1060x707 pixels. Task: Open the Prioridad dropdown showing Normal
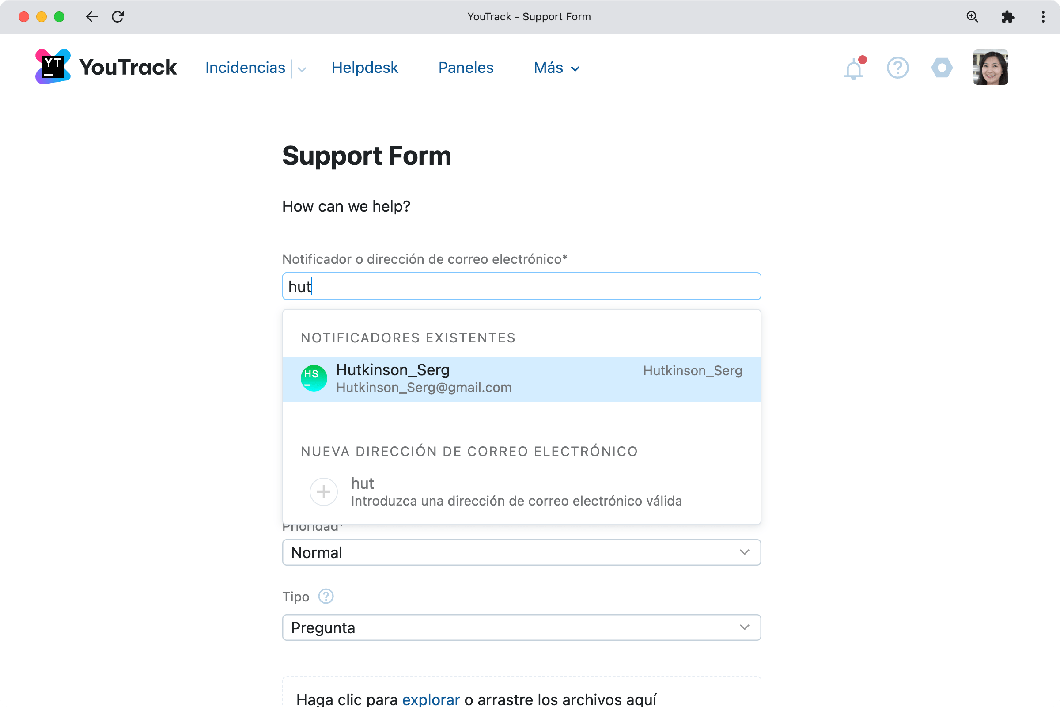tap(521, 552)
